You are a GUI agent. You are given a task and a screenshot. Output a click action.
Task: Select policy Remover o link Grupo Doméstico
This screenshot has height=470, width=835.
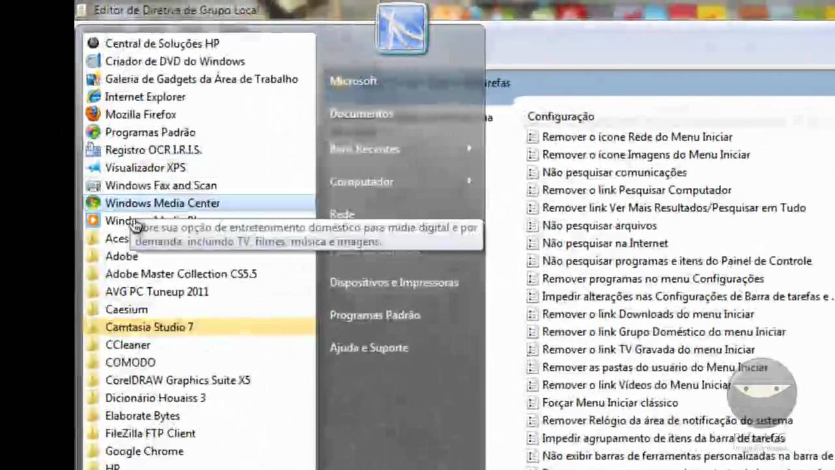pos(663,332)
